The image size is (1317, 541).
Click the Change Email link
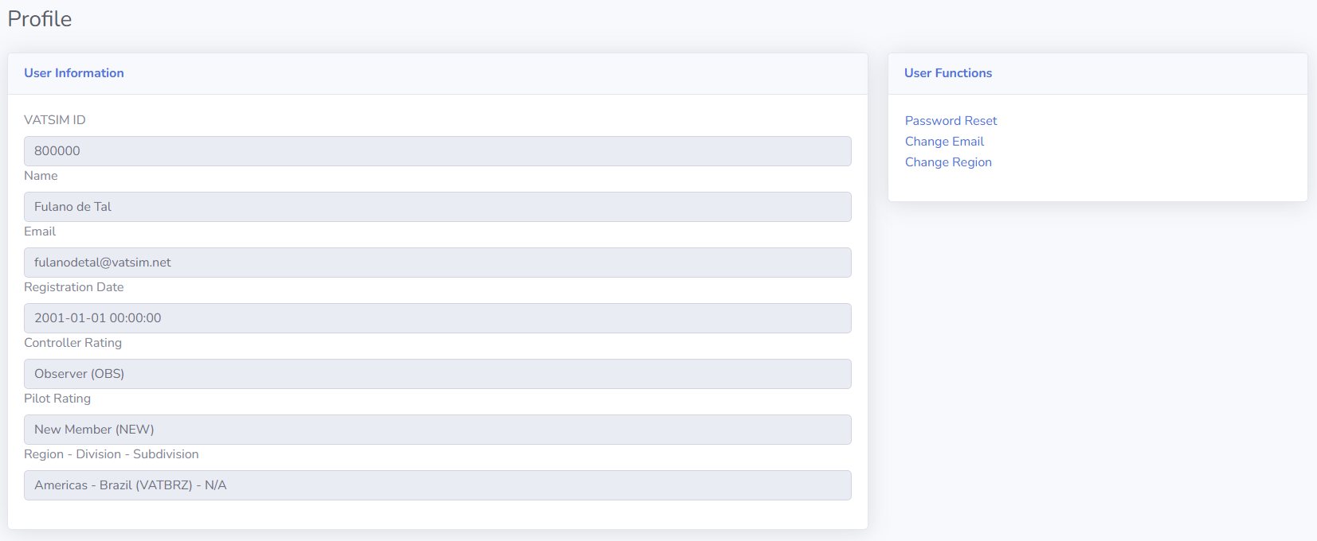point(944,142)
